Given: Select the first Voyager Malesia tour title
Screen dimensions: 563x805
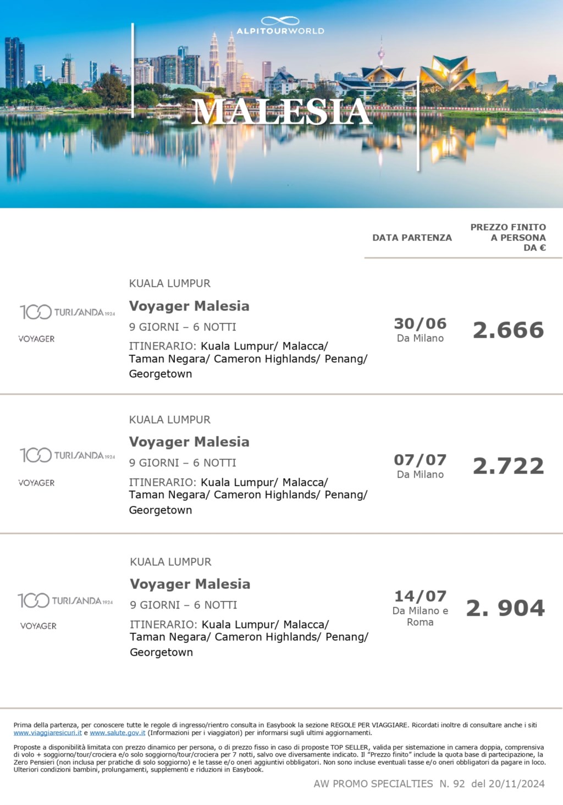Looking at the screenshot, I should pyautogui.click(x=189, y=306).
